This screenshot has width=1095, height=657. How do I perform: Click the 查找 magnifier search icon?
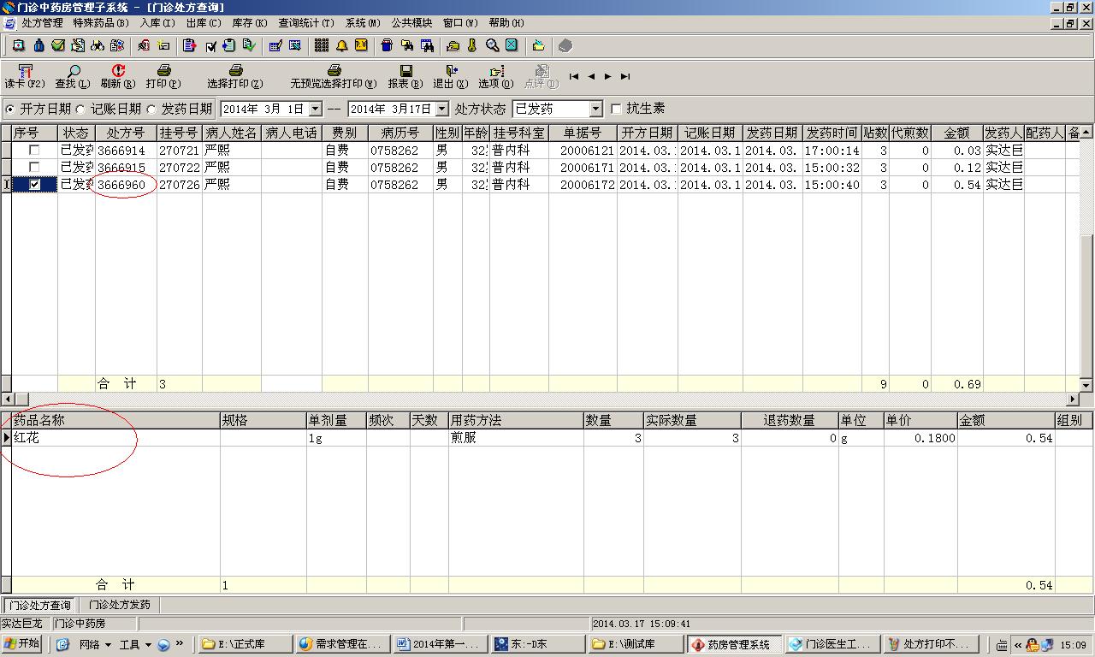coord(73,72)
